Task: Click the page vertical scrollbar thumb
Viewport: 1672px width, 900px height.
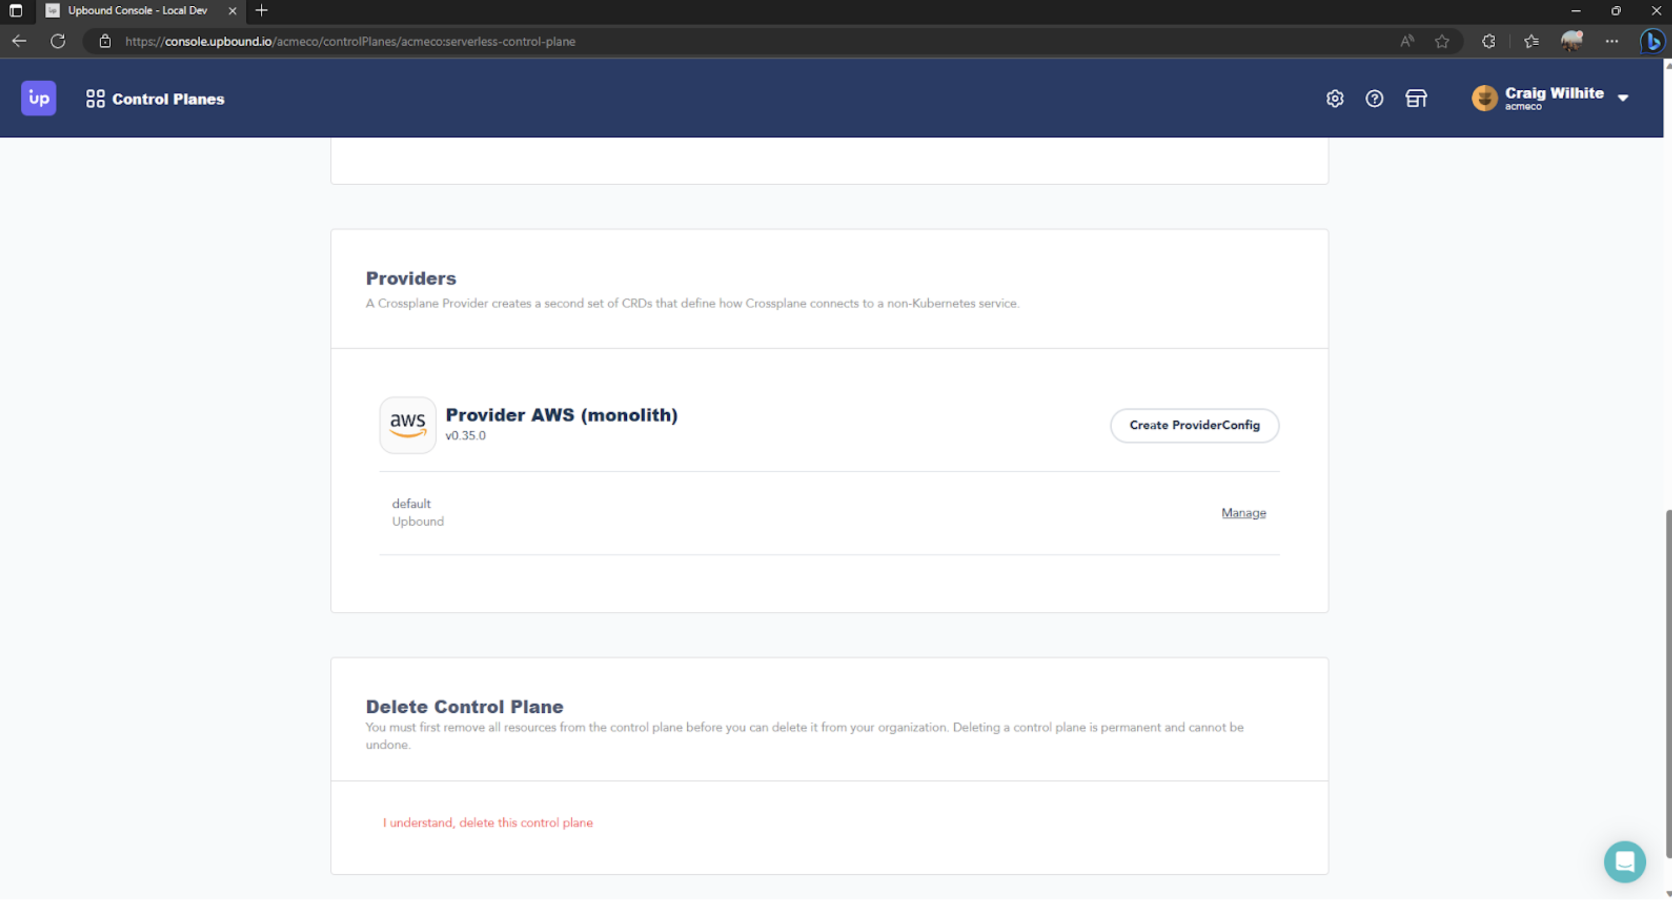Action: (x=1667, y=683)
